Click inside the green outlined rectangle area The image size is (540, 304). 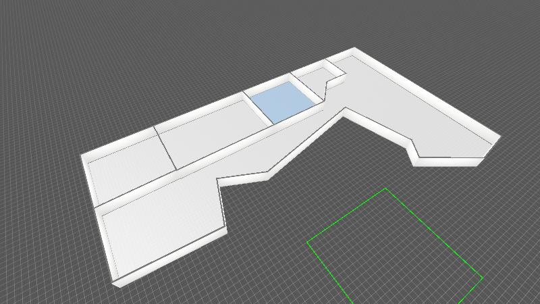coord(395,247)
